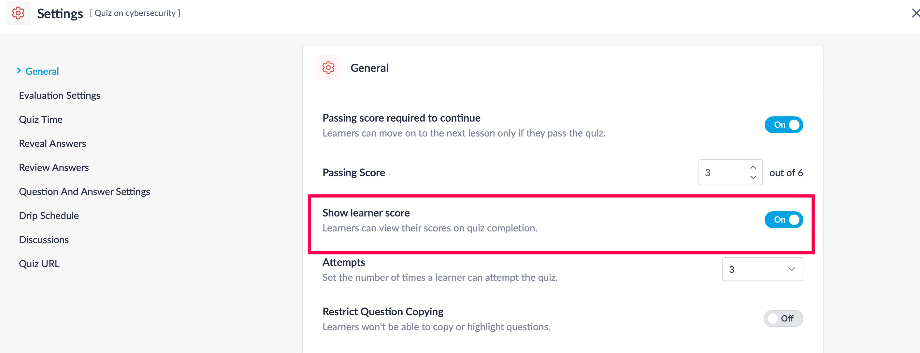Go to Quiz Time settings
The height and width of the screenshot is (353, 920).
41,119
